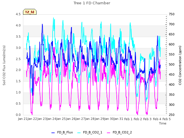This screenshot has width=184, height=138.
Task: Click the Soil CO2 Flux axis title
Action: pos(4,65)
